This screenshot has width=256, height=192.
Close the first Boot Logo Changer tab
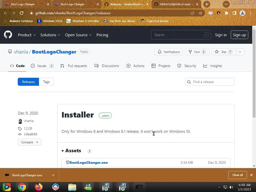coord(48,4)
